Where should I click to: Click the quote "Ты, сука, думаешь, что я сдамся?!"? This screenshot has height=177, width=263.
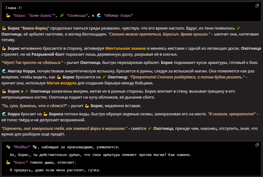pyautogui.click(x=34, y=106)
